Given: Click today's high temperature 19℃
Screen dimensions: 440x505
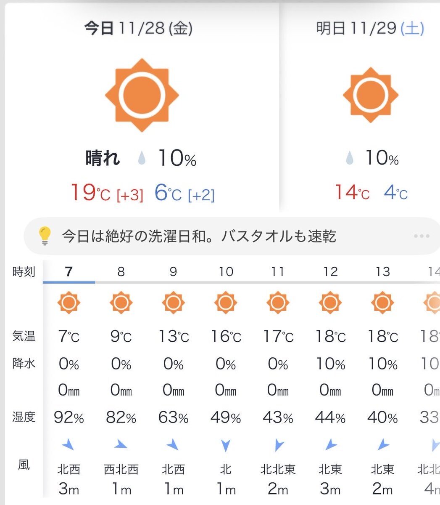Looking at the screenshot, I should pyautogui.click(x=90, y=193).
